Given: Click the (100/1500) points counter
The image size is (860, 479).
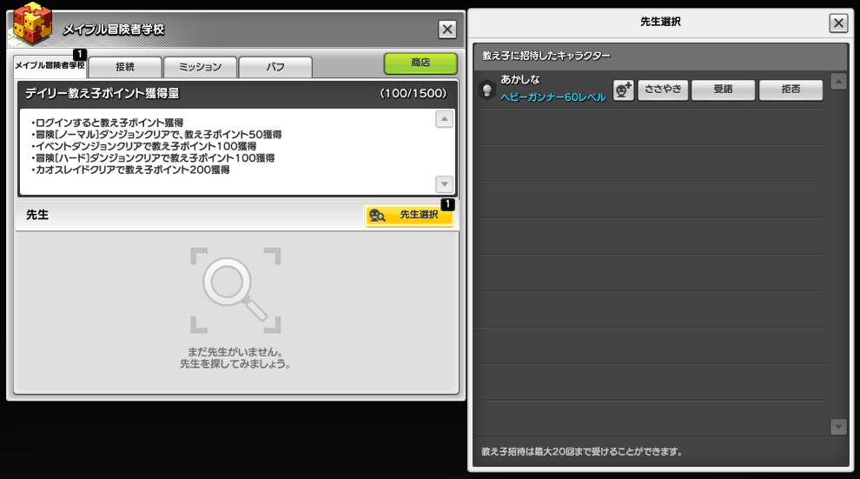Looking at the screenshot, I should 413,94.
